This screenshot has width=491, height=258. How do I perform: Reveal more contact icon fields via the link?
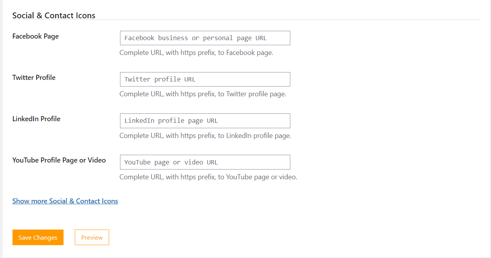65,201
